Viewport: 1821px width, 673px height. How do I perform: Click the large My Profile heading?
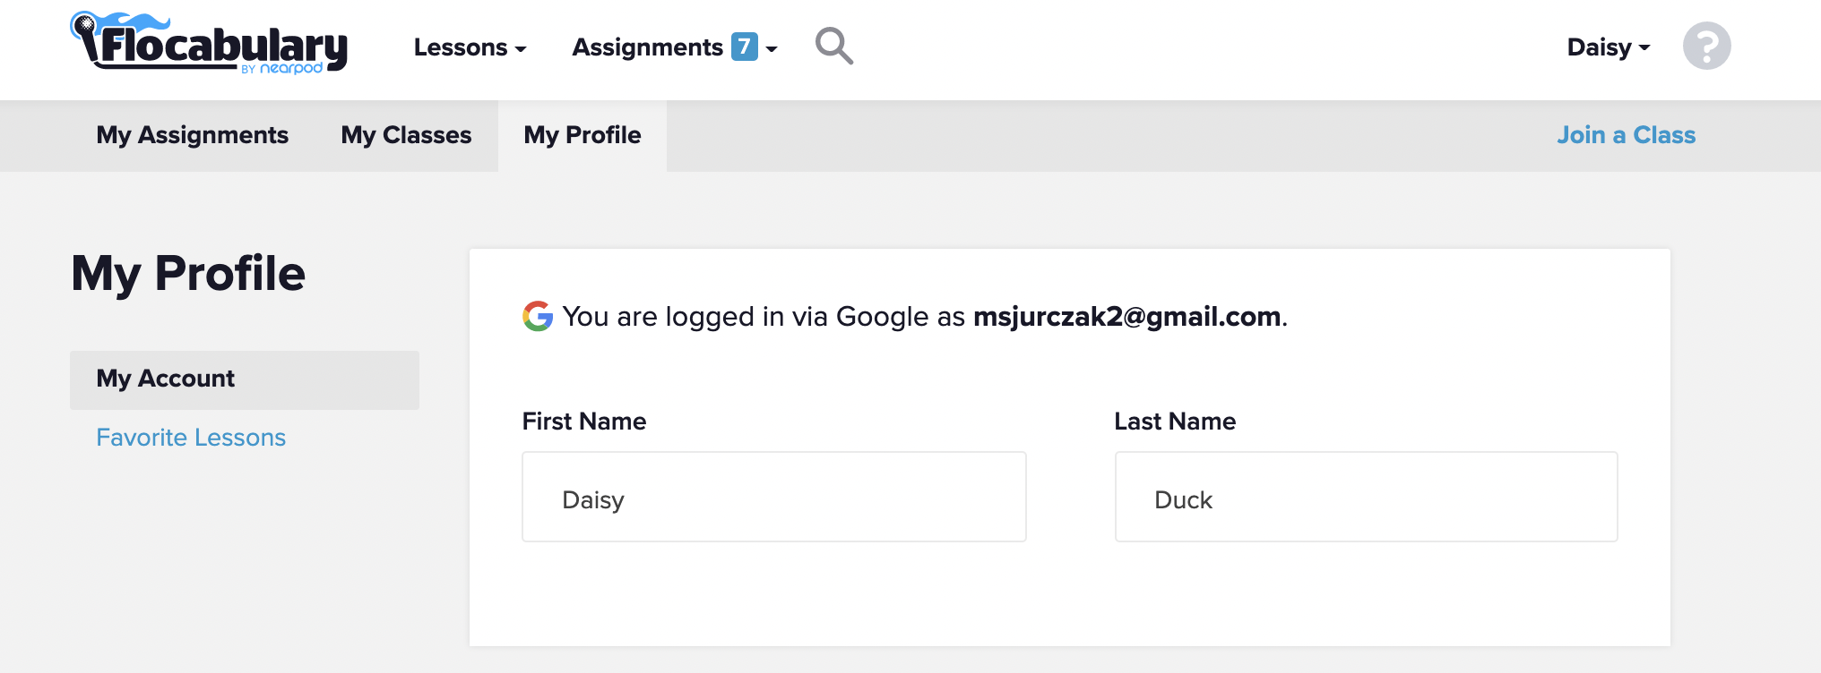point(188,273)
